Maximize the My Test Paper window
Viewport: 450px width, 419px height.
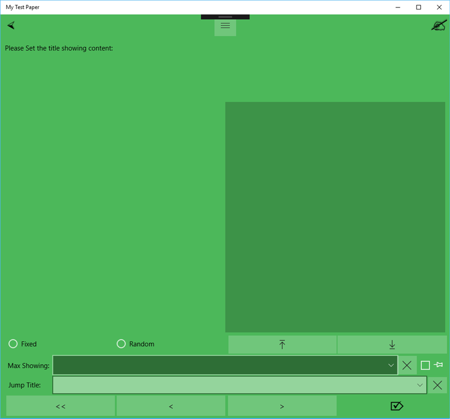point(419,7)
